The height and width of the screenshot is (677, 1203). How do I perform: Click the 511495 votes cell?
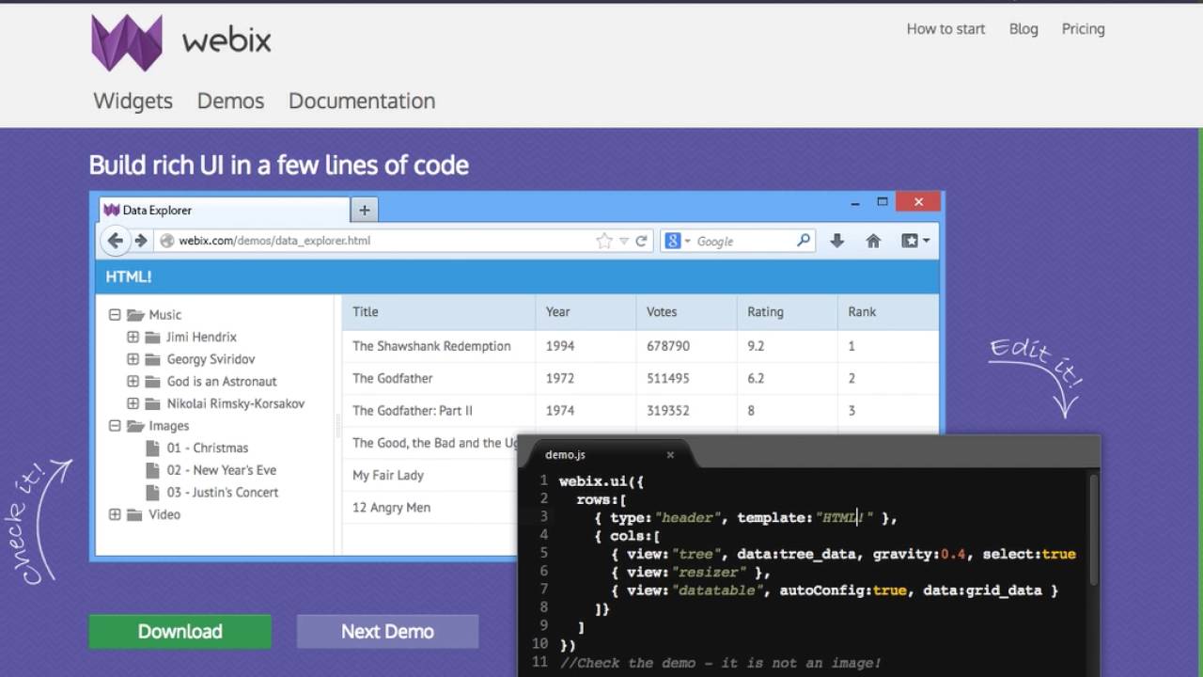point(686,378)
